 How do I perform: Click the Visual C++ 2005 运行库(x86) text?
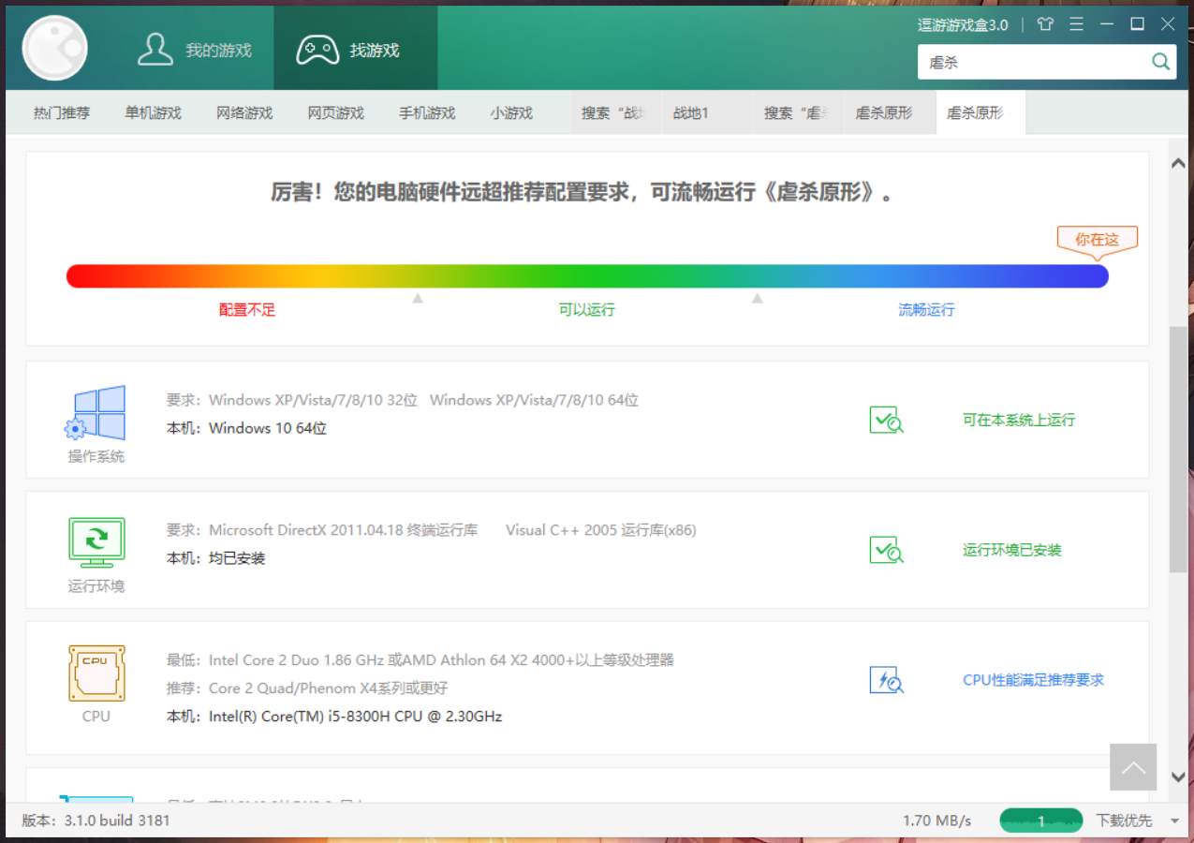pos(601,530)
